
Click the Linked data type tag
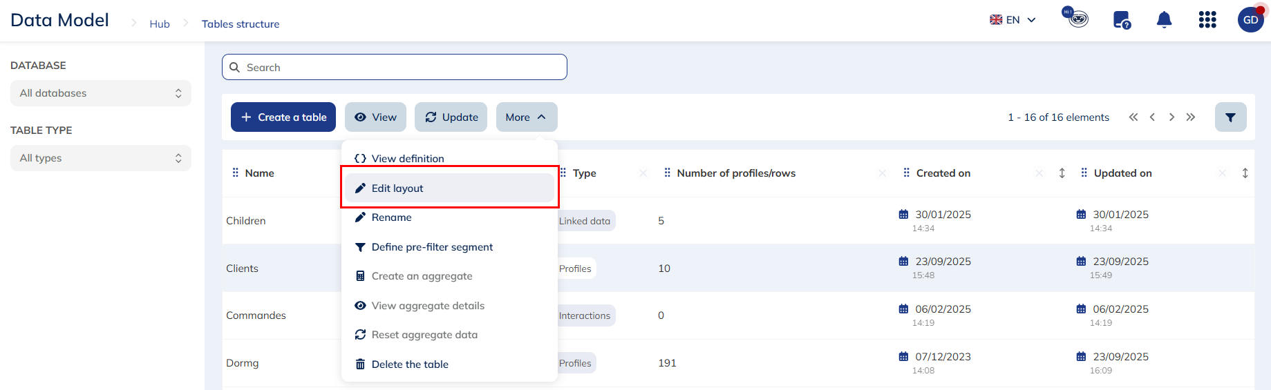(586, 221)
